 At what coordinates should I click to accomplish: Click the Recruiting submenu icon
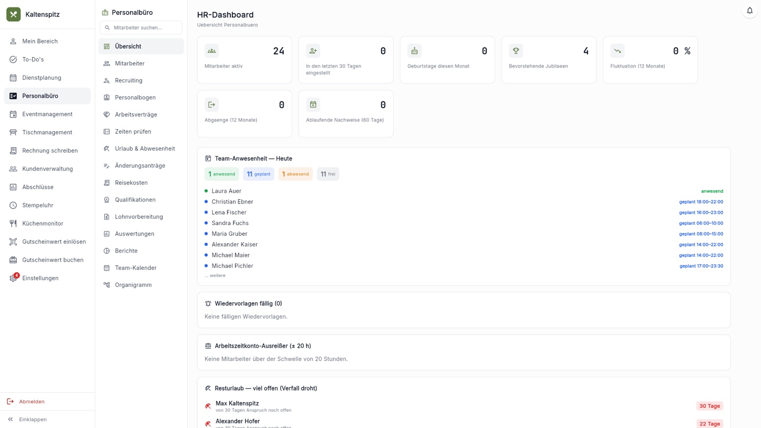107,80
